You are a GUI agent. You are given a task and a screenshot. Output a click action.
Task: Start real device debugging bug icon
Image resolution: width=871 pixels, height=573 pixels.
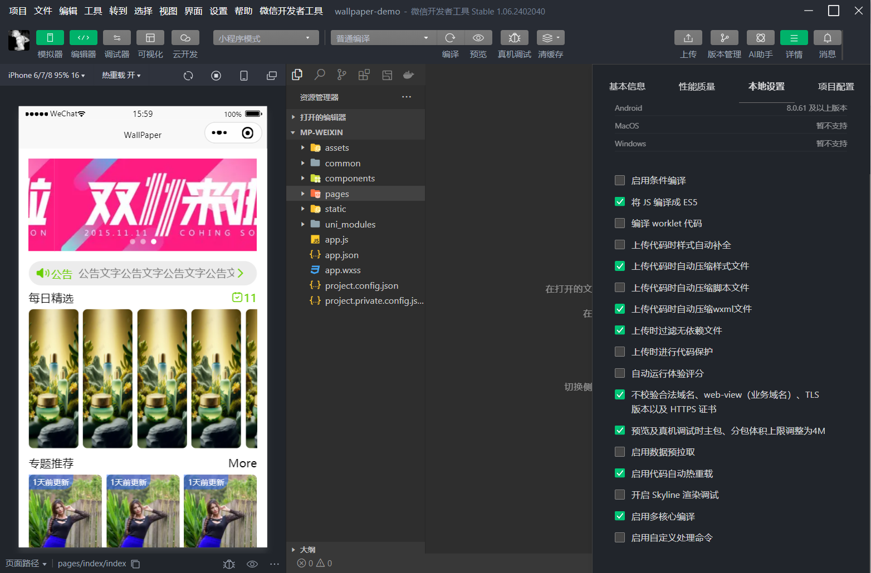point(515,38)
